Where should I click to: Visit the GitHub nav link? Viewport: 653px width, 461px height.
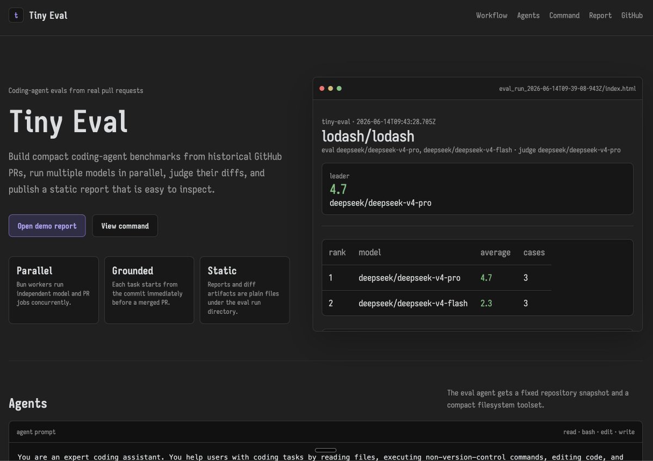[632, 15]
